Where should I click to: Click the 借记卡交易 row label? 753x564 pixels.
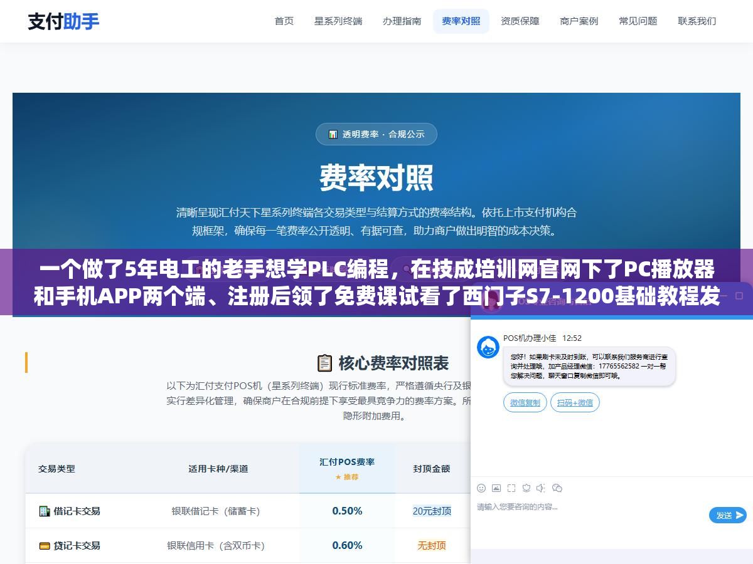77,511
